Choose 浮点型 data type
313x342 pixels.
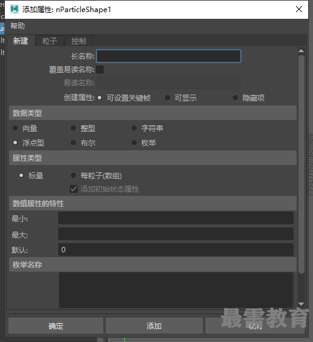pos(15,142)
